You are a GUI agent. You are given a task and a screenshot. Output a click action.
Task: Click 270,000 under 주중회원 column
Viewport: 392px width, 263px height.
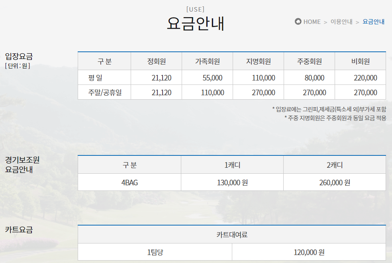coord(314,92)
